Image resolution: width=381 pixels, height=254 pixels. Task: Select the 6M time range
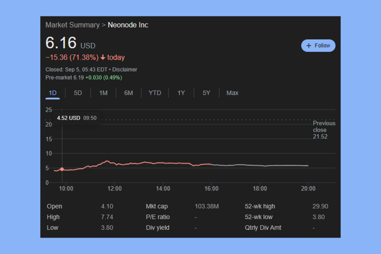[x=128, y=93]
